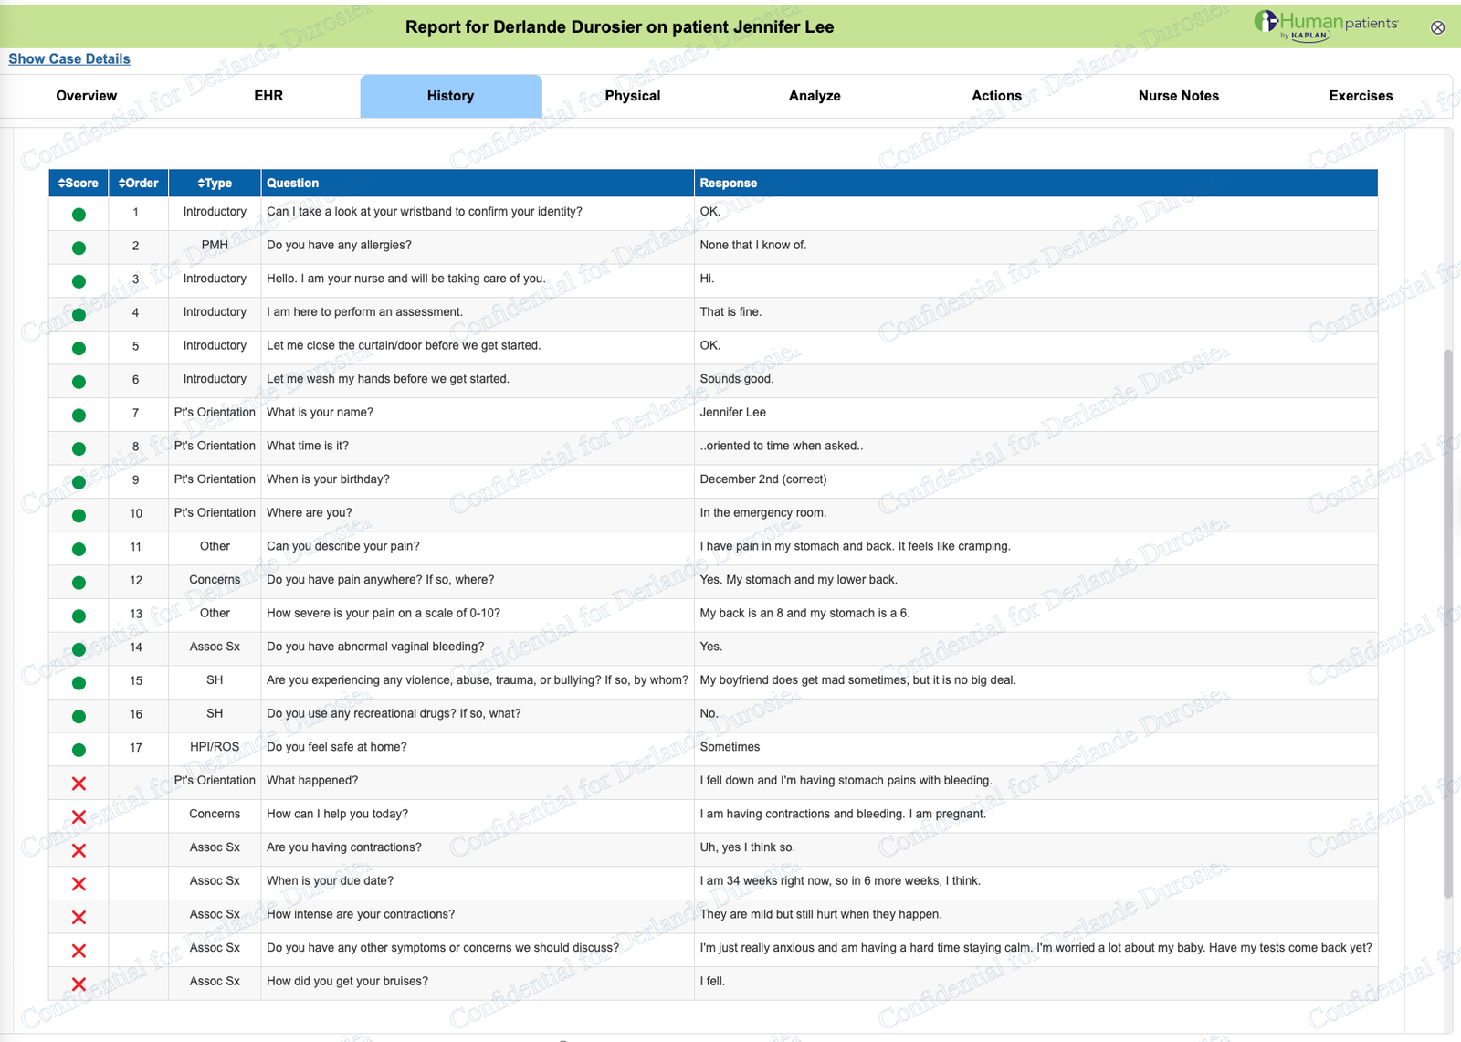Image resolution: width=1461 pixels, height=1042 pixels.
Task: Go to the Exercises tab
Action: 1361,96
